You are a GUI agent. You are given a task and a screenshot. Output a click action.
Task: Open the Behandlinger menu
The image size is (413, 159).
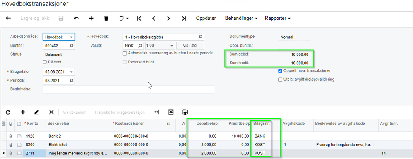(x=241, y=19)
